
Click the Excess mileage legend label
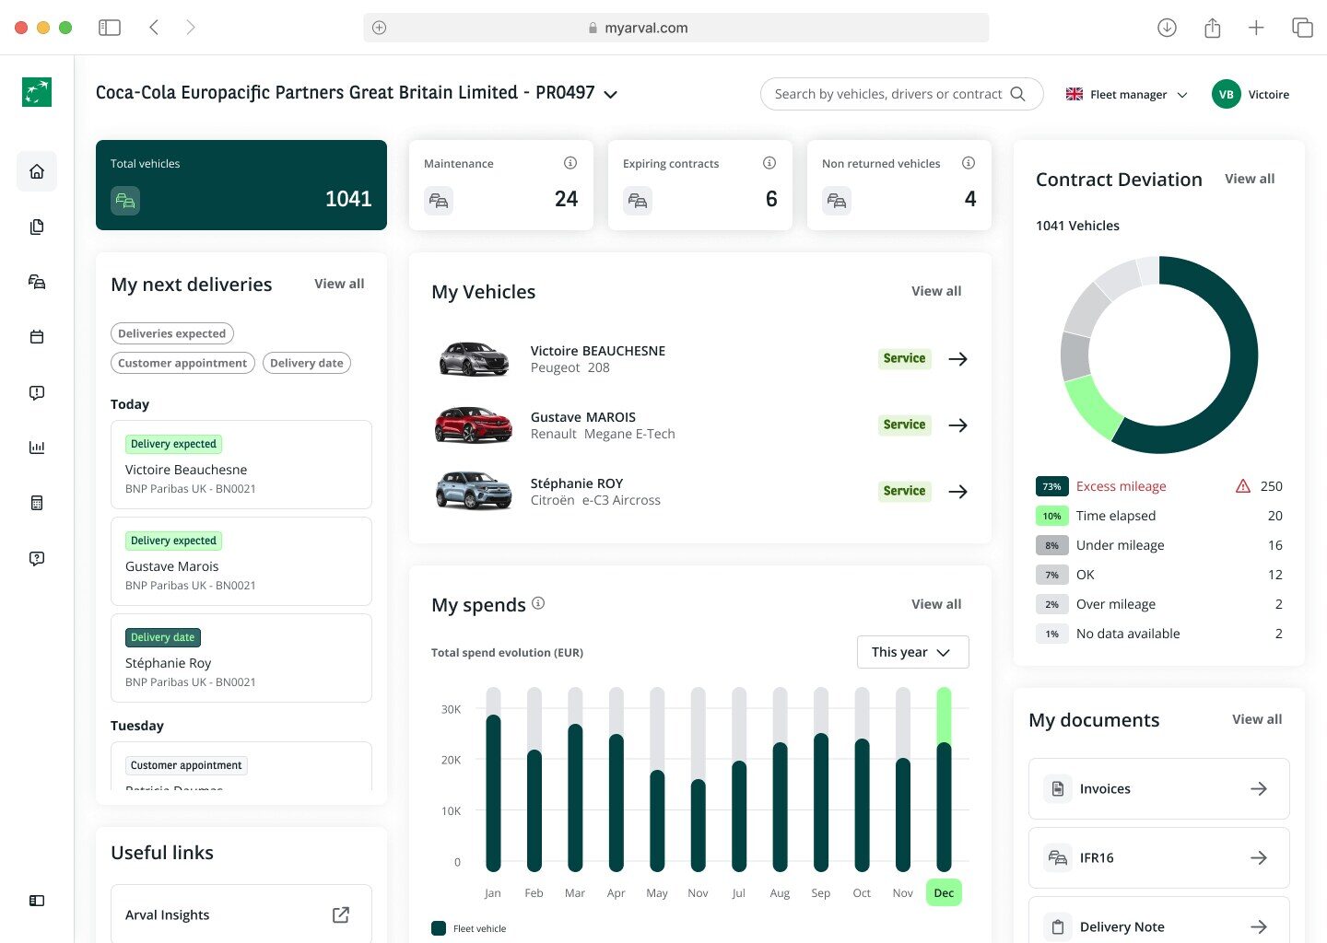point(1121,486)
